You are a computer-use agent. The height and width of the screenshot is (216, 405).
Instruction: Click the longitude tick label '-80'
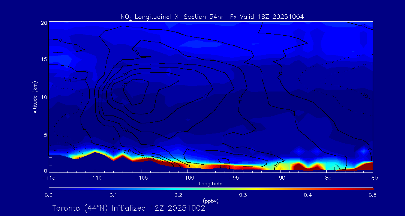coord(373,178)
